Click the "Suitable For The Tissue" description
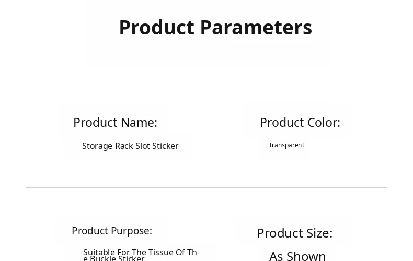 click(x=140, y=253)
